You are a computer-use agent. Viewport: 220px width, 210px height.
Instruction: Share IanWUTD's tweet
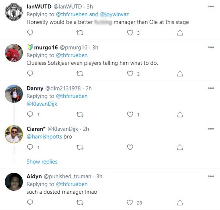[180, 33]
